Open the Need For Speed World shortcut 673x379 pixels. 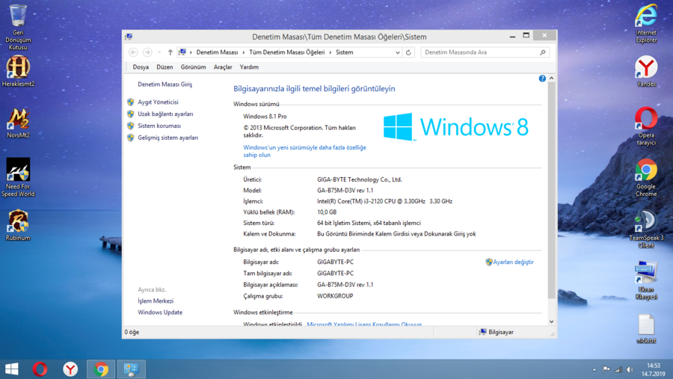point(18,175)
